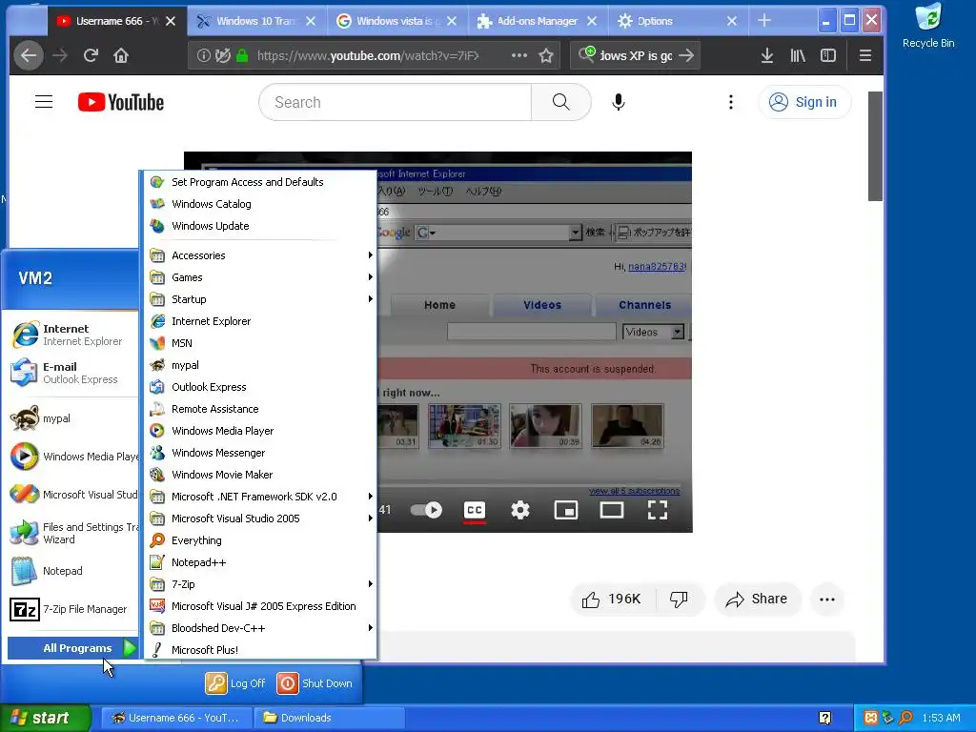Open Downloads taskbar window button
Image resolution: width=976 pixels, height=732 pixels.
[x=330, y=718]
